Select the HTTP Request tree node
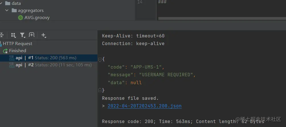This screenshot has height=127, width=286. (x=17, y=44)
